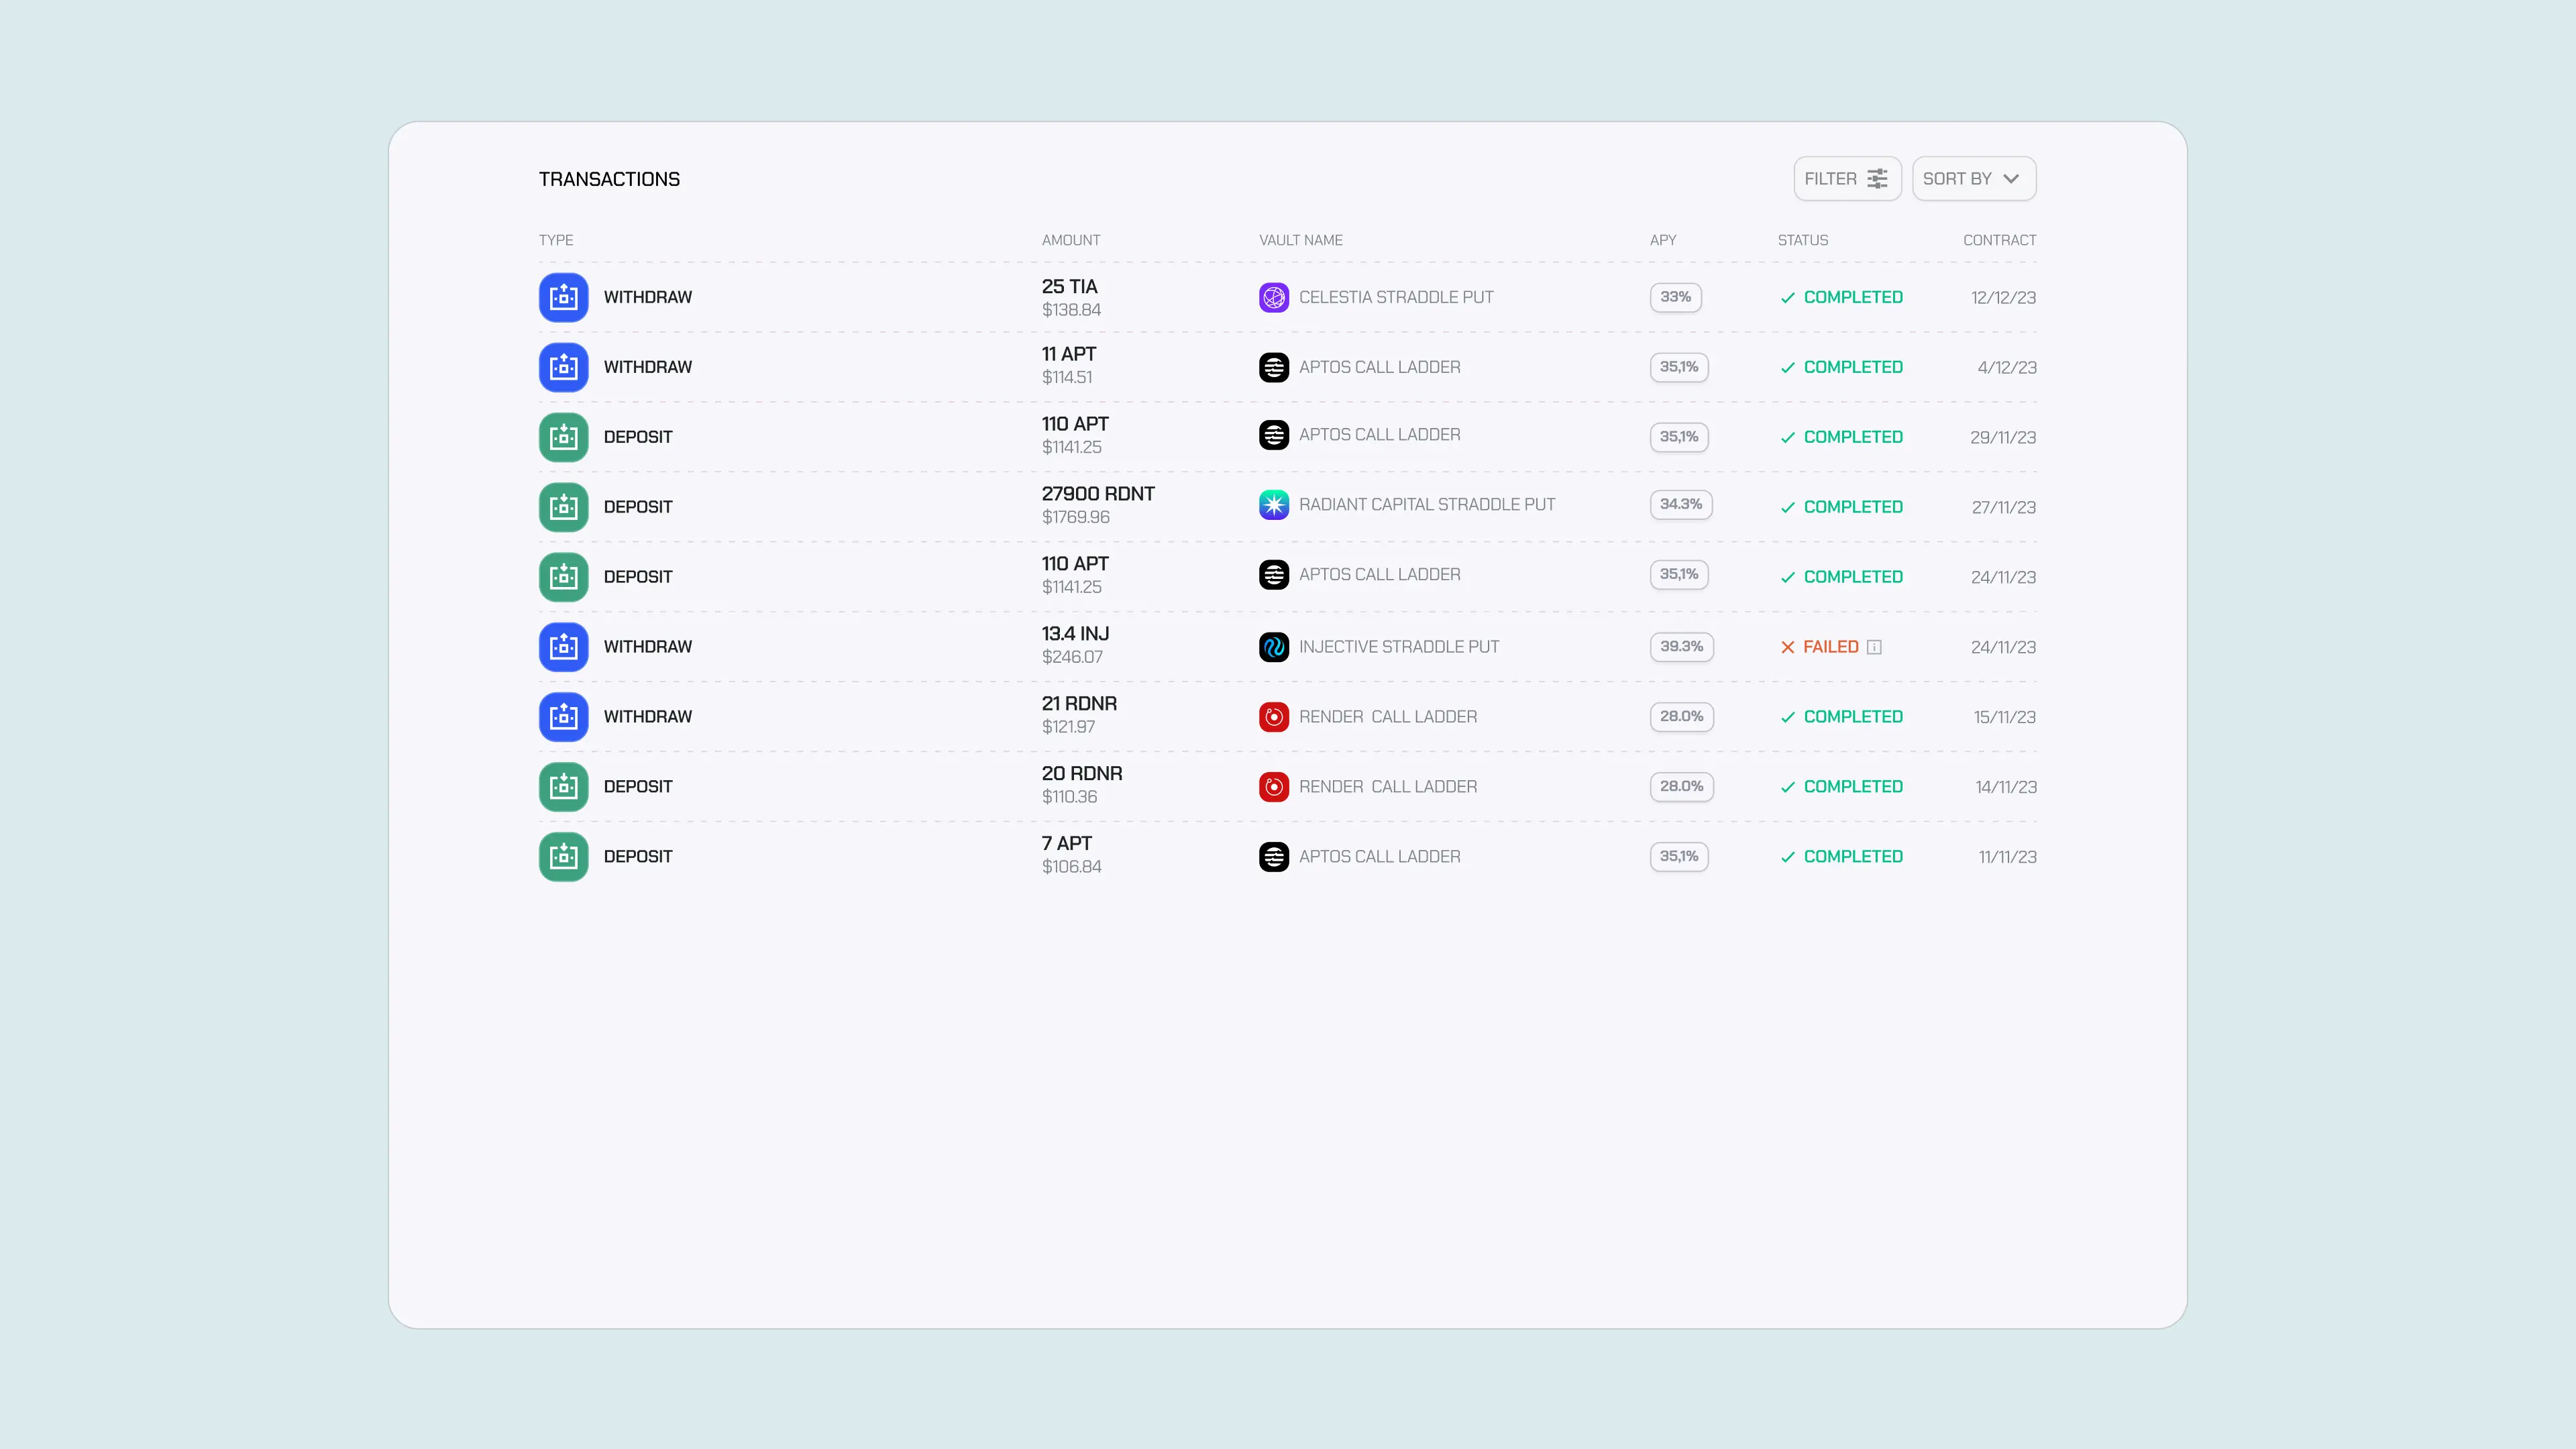Click Aptos logo in 11/11/23 row
The width and height of the screenshot is (2576, 1449).
[1274, 857]
